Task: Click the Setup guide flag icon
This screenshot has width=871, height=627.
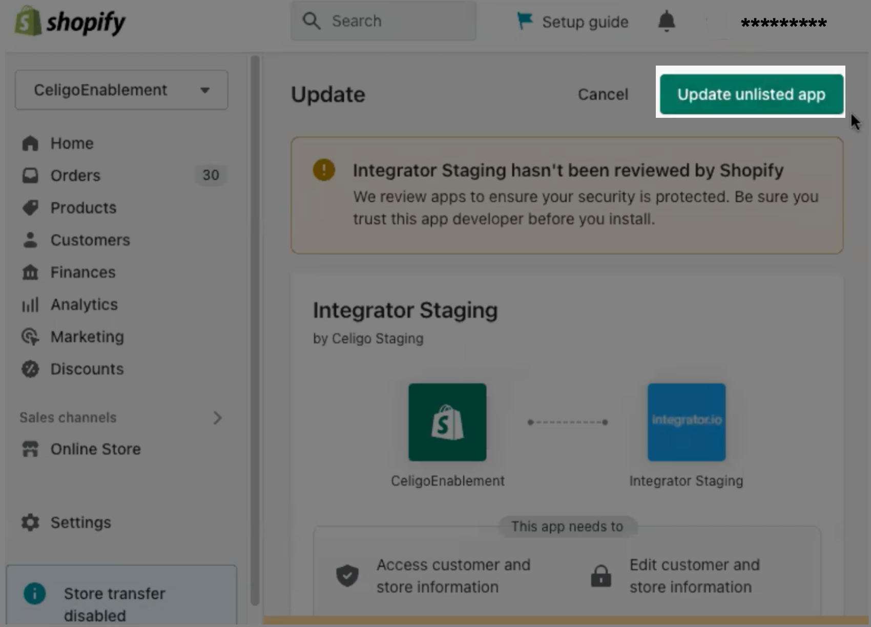Action: pyautogui.click(x=525, y=21)
